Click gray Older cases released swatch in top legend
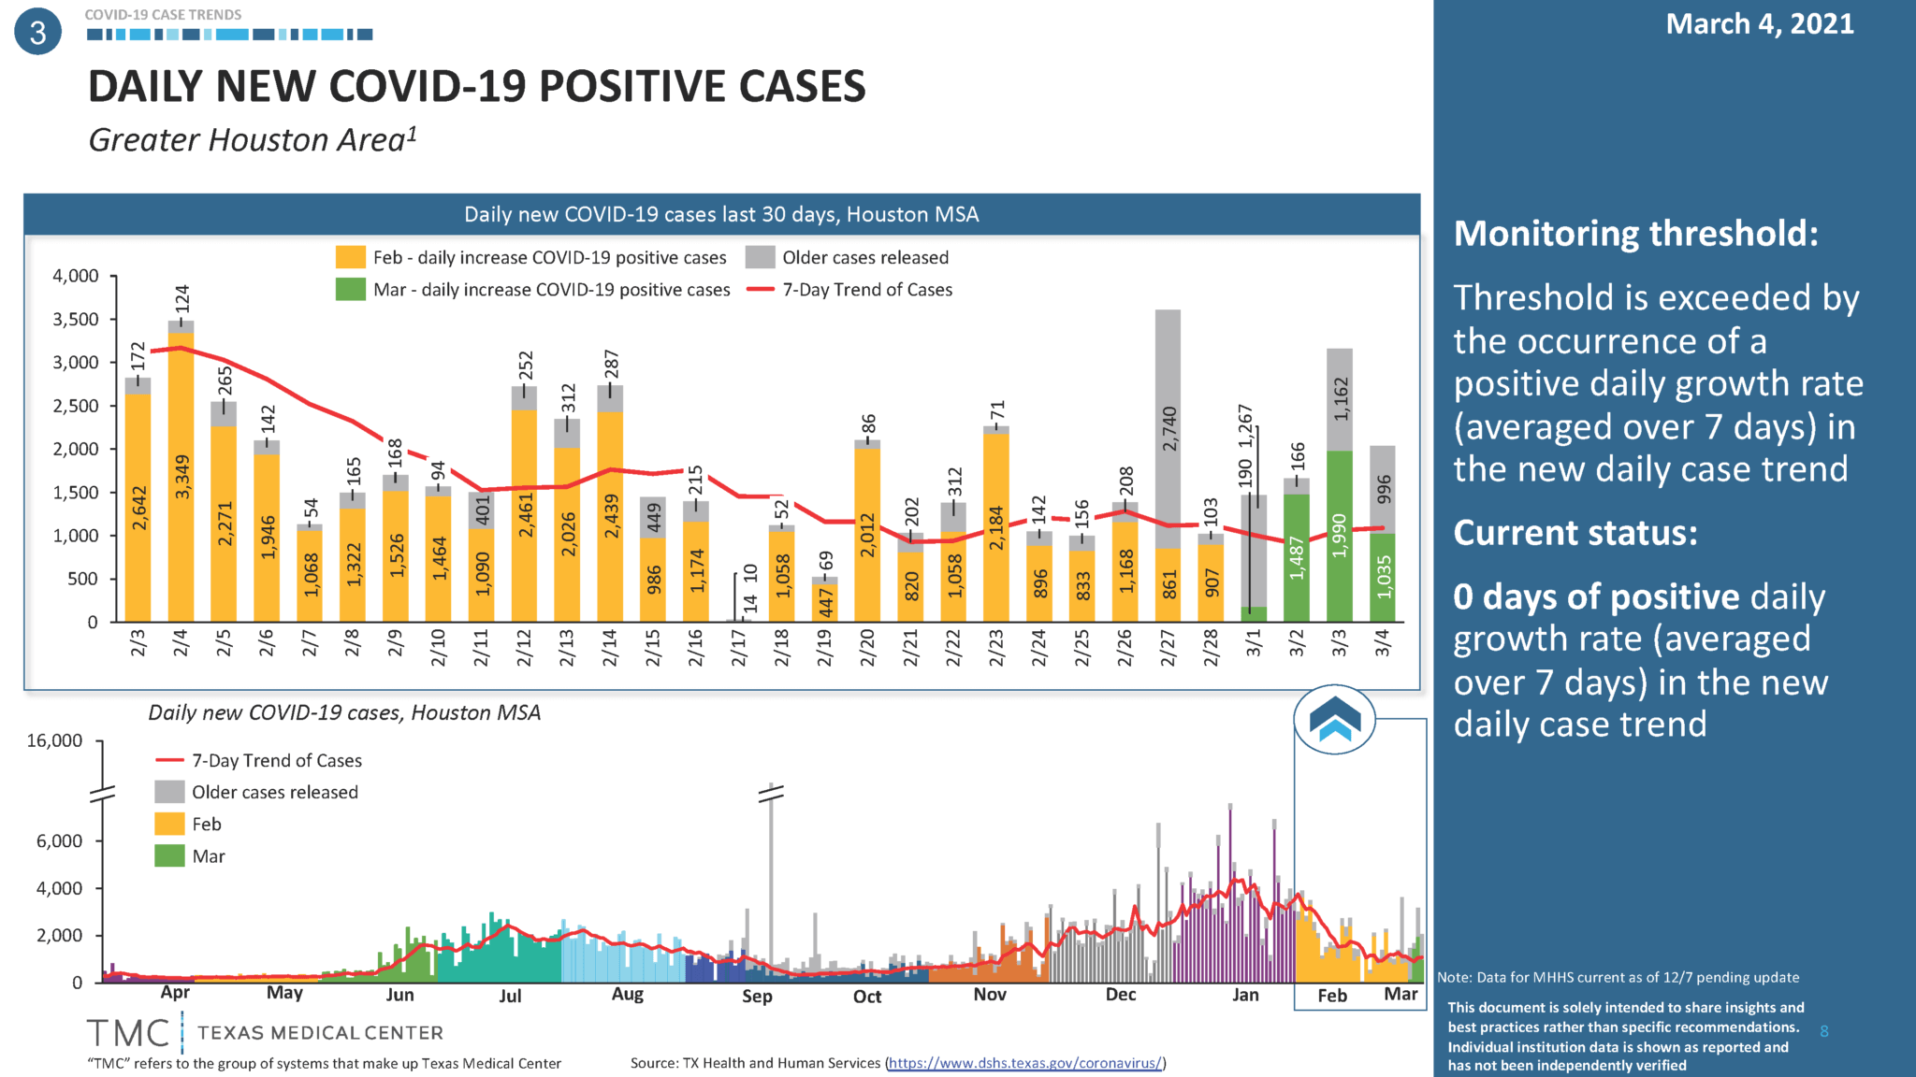This screenshot has height=1077, width=1916. coord(760,257)
